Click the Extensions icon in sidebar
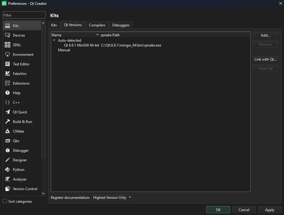This screenshot has height=215, width=284. pyautogui.click(x=8, y=83)
